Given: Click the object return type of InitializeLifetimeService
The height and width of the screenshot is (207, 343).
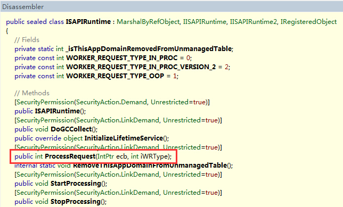Looking at the screenshot, I should (73, 138).
